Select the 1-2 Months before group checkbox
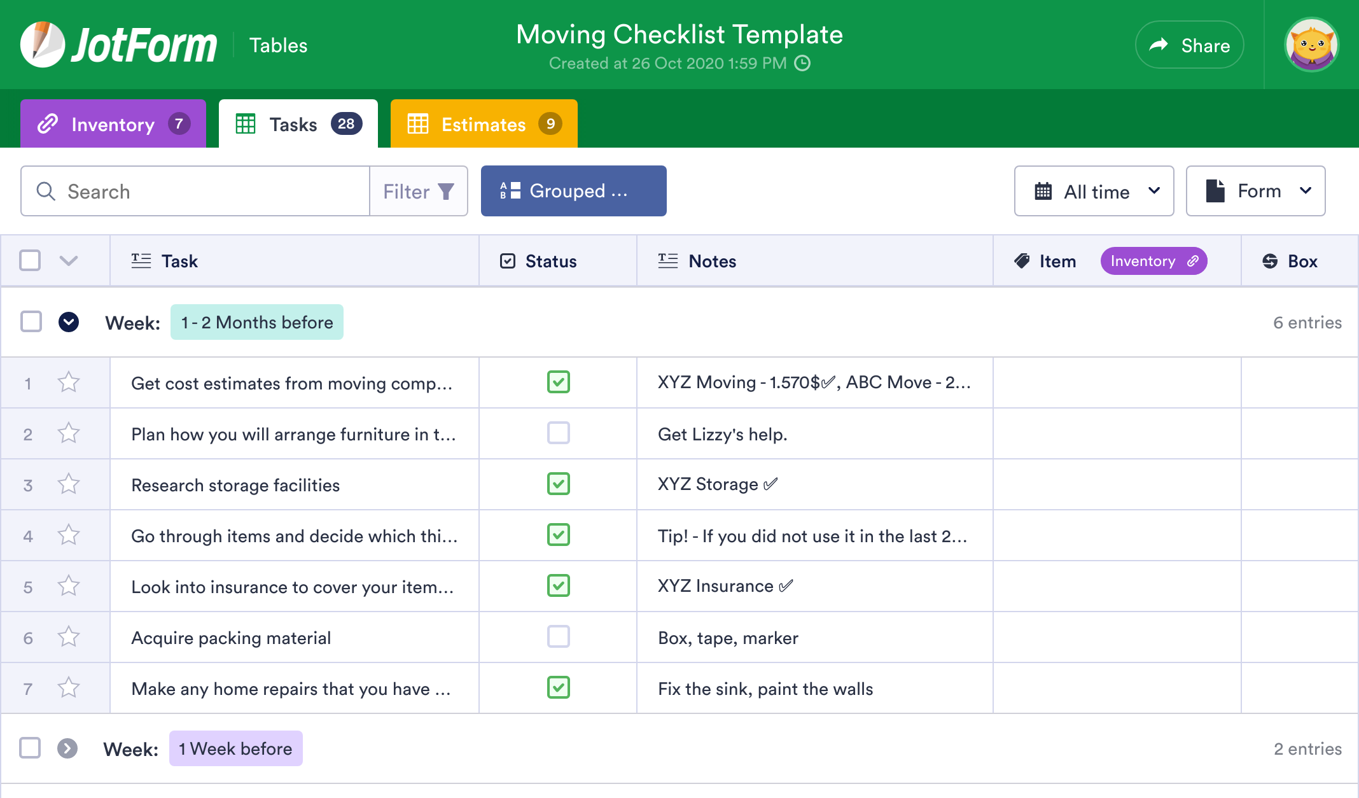The height and width of the screenshot is (798, 1359). (x=31, y=322)
